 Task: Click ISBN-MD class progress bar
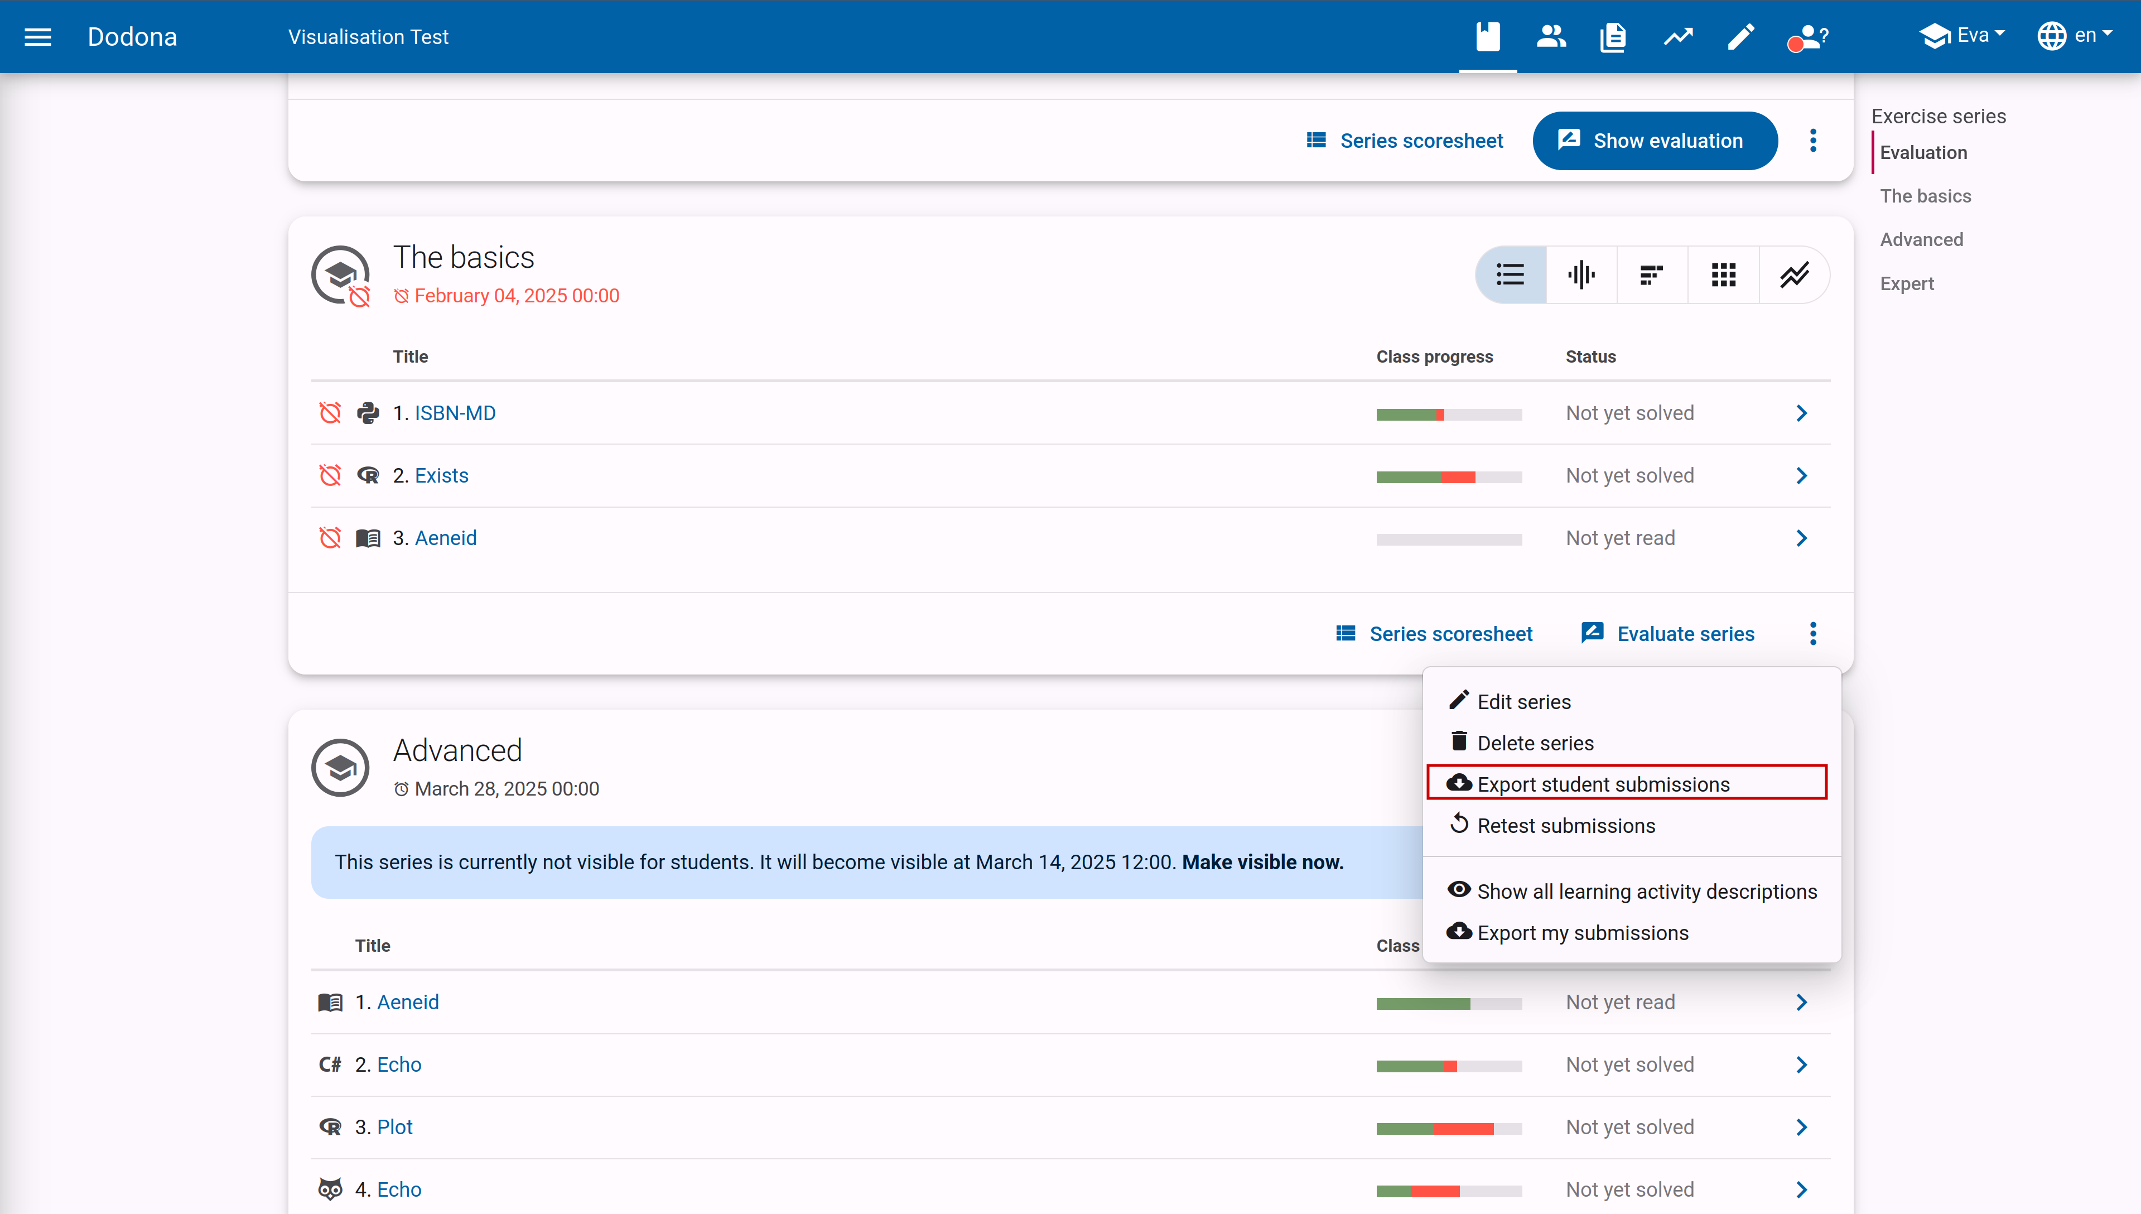[x=1448, y=415]
